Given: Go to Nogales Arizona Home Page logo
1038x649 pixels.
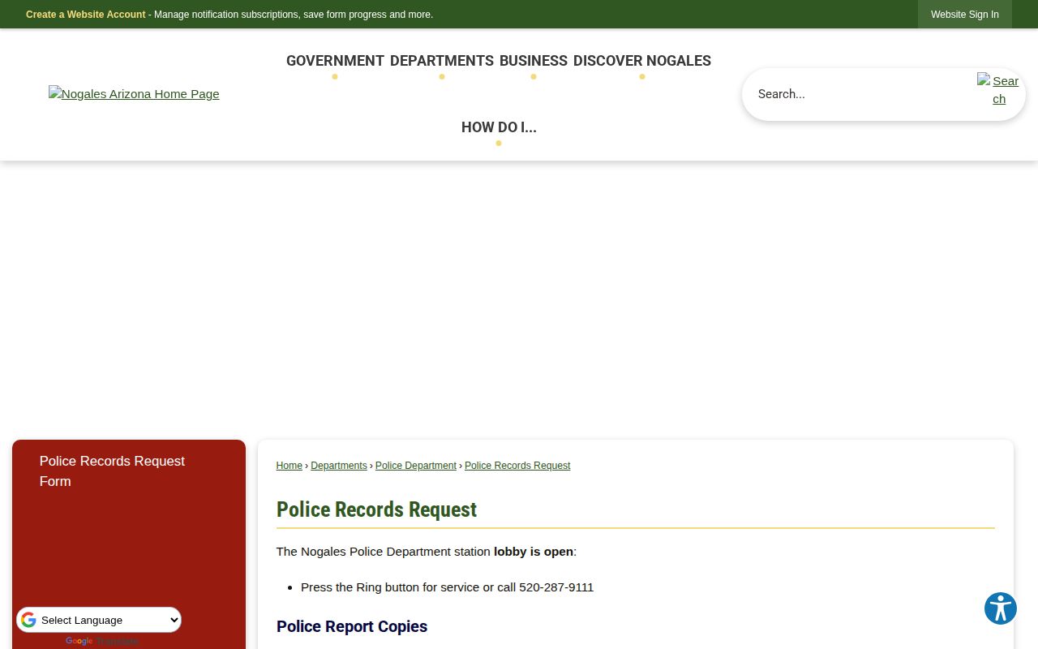Looking at the screenshot, I should 134,94.
